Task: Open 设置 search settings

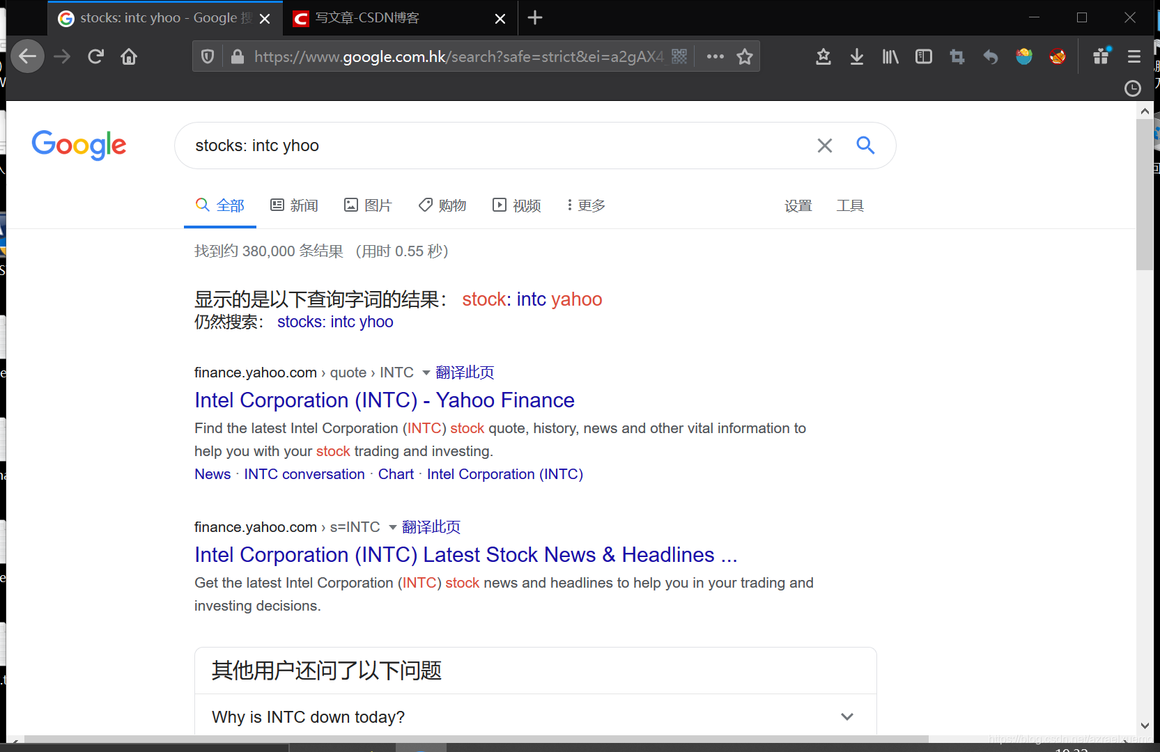Action: [798, 205]
